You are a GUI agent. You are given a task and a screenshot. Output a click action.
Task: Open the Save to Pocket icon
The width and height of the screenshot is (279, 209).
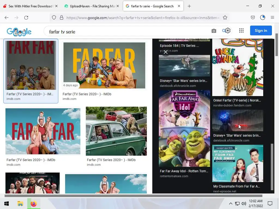point(253,18)
